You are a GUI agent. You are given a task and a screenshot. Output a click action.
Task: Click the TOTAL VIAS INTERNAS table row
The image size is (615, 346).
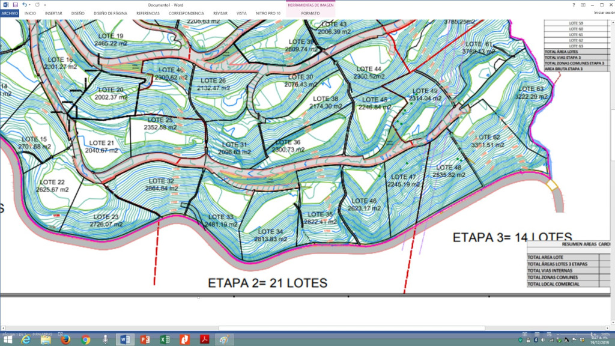[568, 270]
